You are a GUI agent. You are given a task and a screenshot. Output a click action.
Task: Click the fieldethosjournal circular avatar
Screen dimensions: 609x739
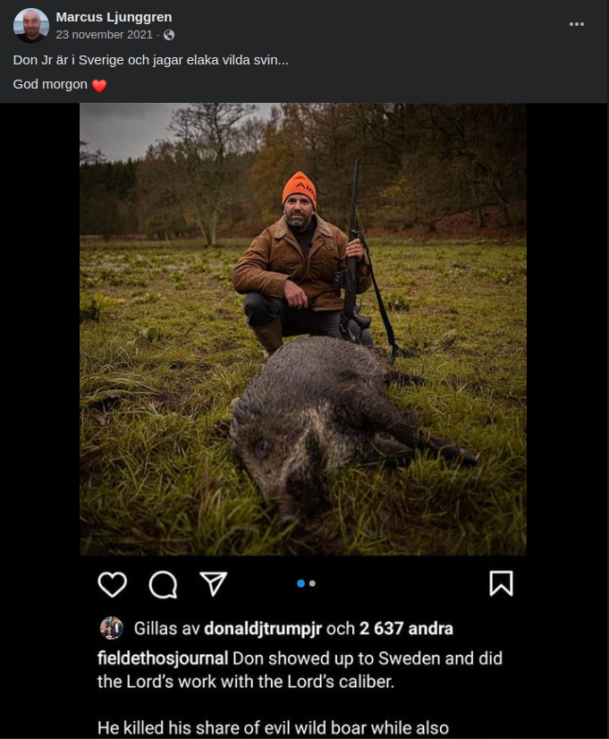coord(114,629)
